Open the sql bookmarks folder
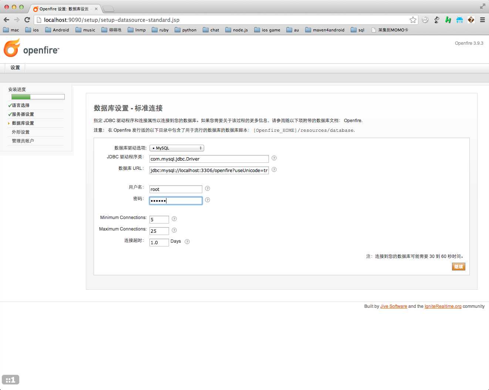 pyautogui.click(x=358, y=30)
